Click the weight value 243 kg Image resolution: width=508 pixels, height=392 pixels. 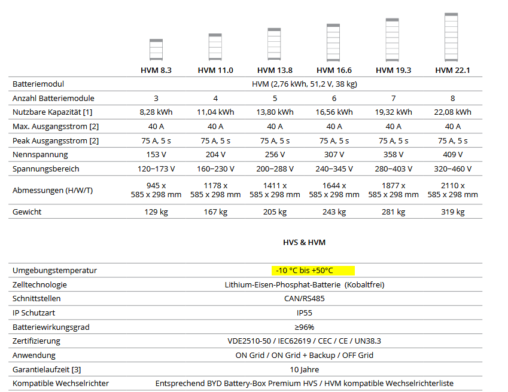point(334,212)
